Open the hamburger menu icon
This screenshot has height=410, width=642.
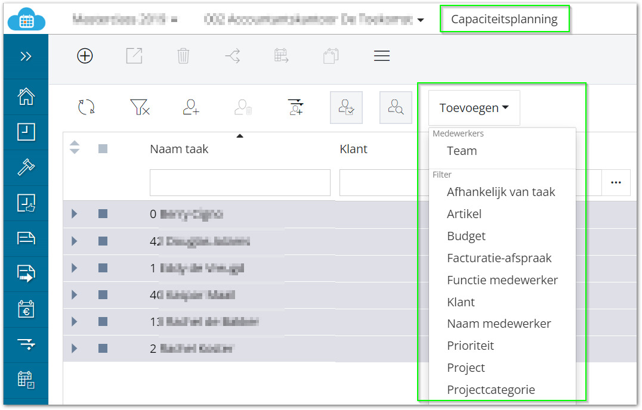tap(382, 55)
